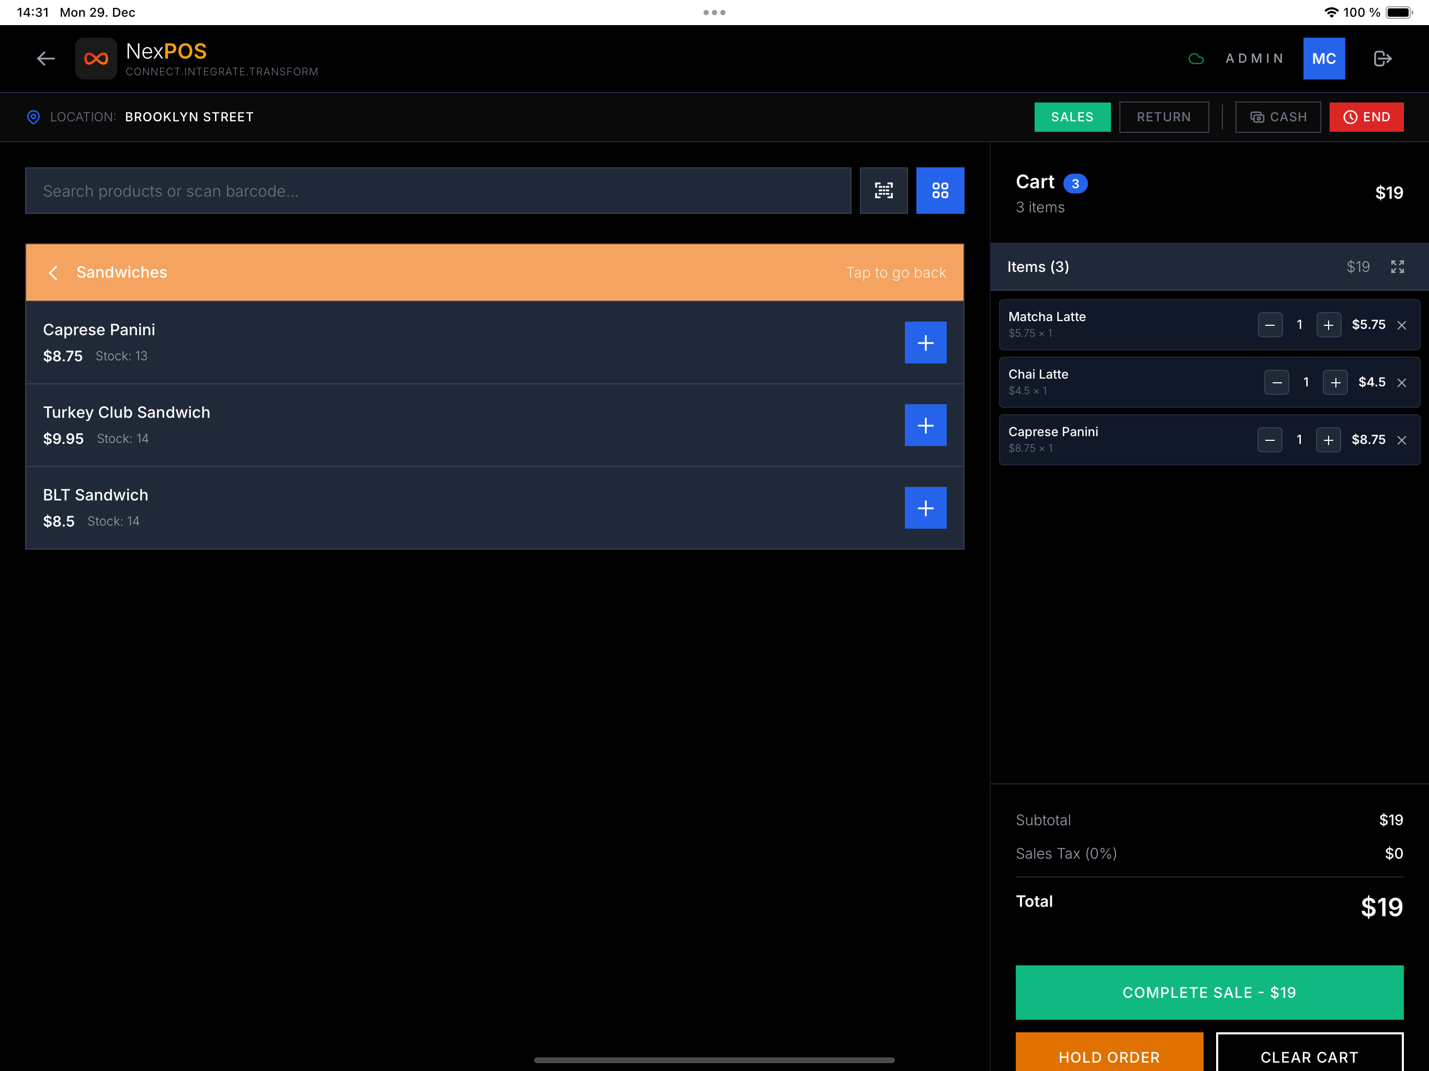The image size is (1429, 1071).
Task: Click the MC user avatar
Action: coord(1324,58)
